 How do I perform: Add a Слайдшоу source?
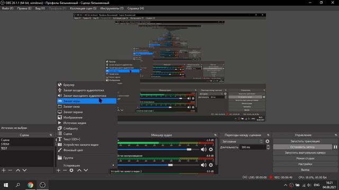(86, 128)
